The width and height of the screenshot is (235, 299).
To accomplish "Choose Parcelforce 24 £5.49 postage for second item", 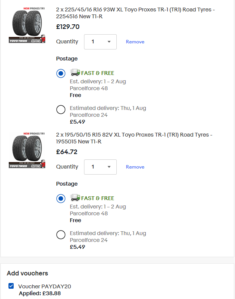I will pos(61,235).
